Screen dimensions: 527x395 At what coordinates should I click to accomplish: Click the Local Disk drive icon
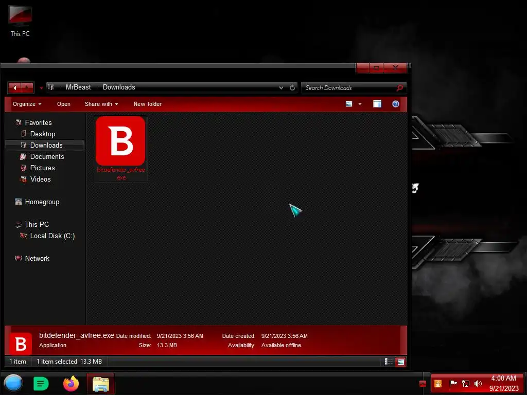24,236
